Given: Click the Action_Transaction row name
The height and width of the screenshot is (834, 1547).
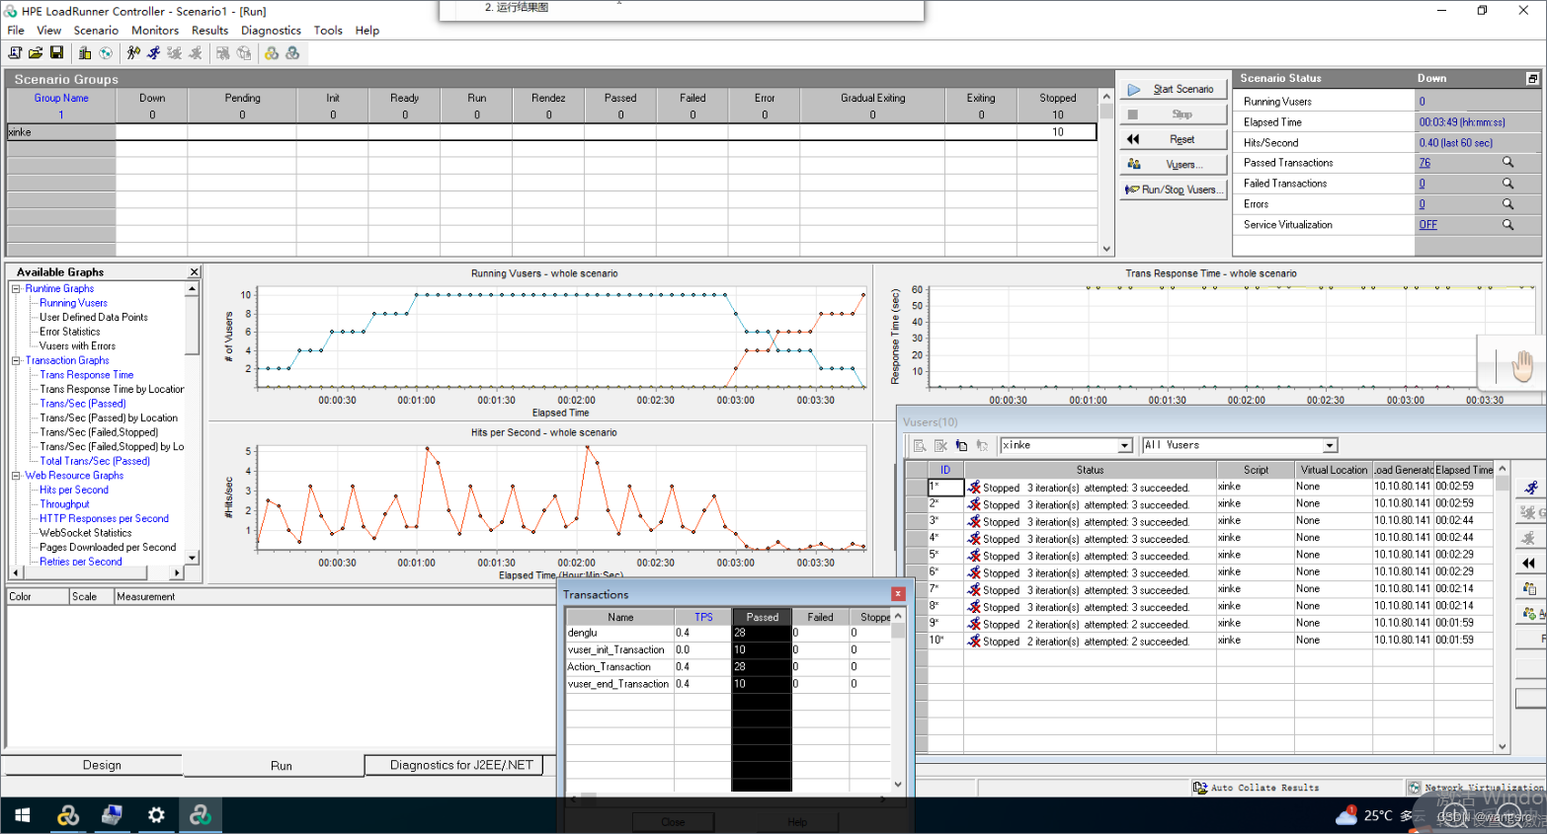Looking at the screenshot, I should (x=609, y=667).
